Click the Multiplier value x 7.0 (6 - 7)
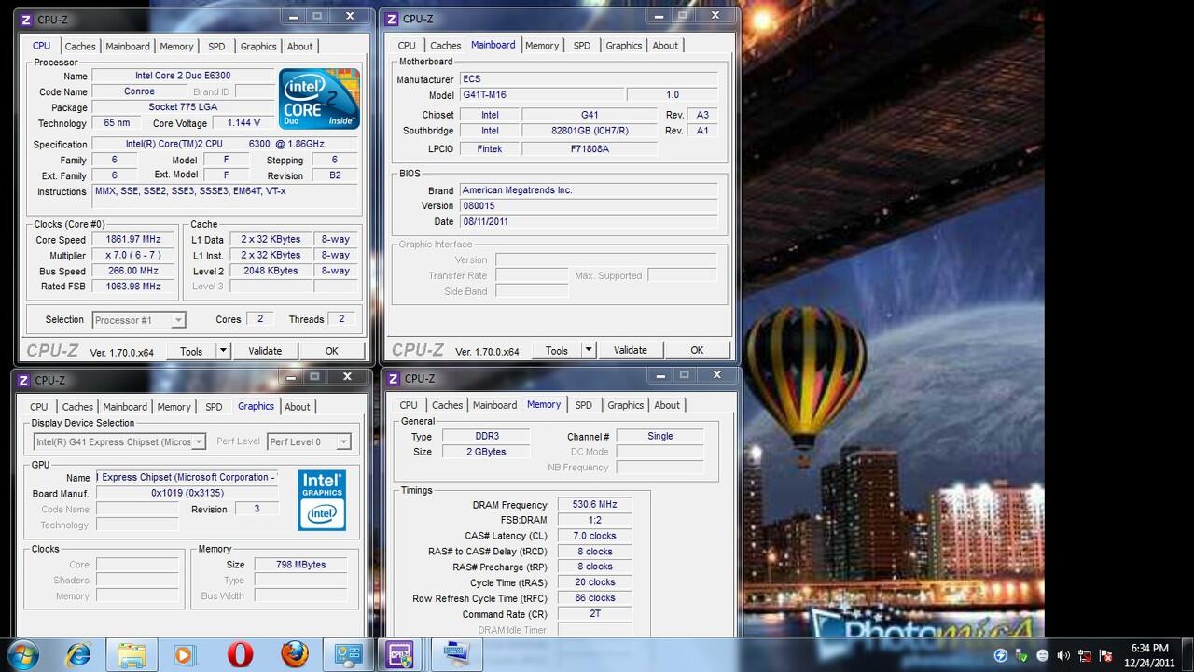The width and height of the screenshot is (1194, 672). click(x=133, y=256)
